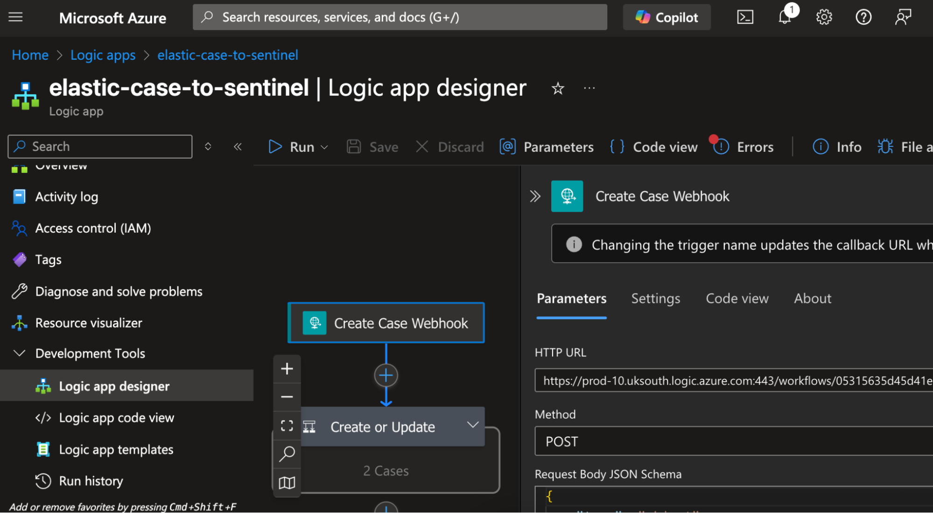This screenshot has width=933, height=513.
Task: Open the Method POST dropdown
Action: [734, 442]
